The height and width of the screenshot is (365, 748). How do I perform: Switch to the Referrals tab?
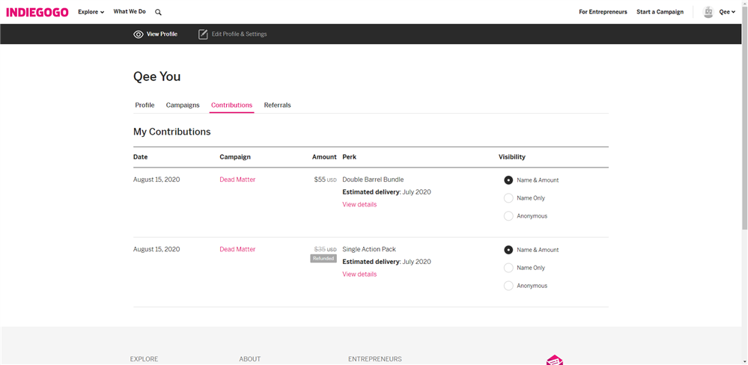tap(277, 105)
